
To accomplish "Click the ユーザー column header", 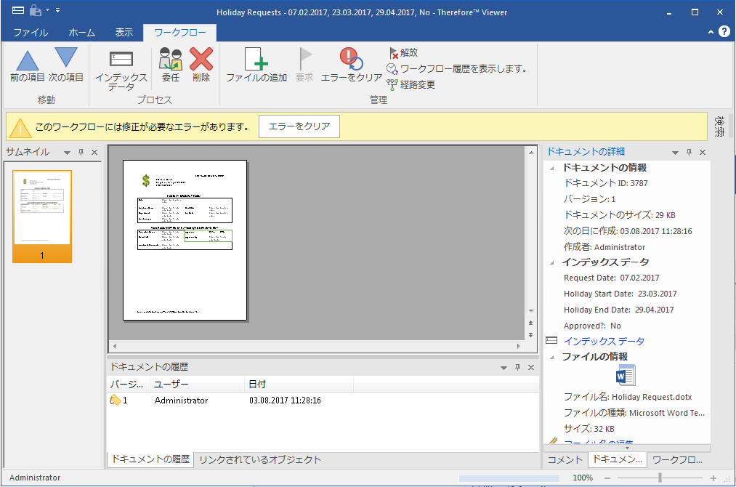I will (x=197, y=385).
